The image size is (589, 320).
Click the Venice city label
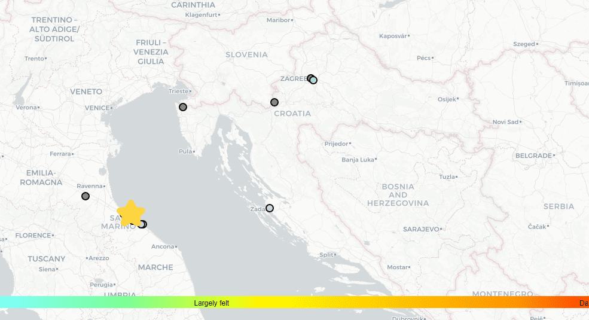96,108
